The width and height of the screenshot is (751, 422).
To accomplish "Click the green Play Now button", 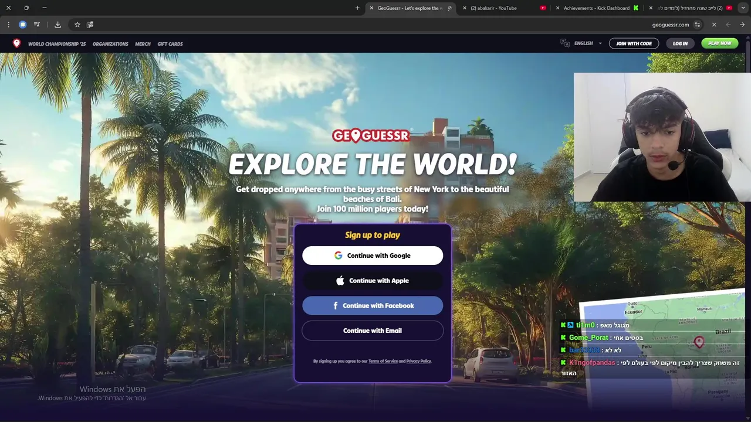I will coord(719,43).
